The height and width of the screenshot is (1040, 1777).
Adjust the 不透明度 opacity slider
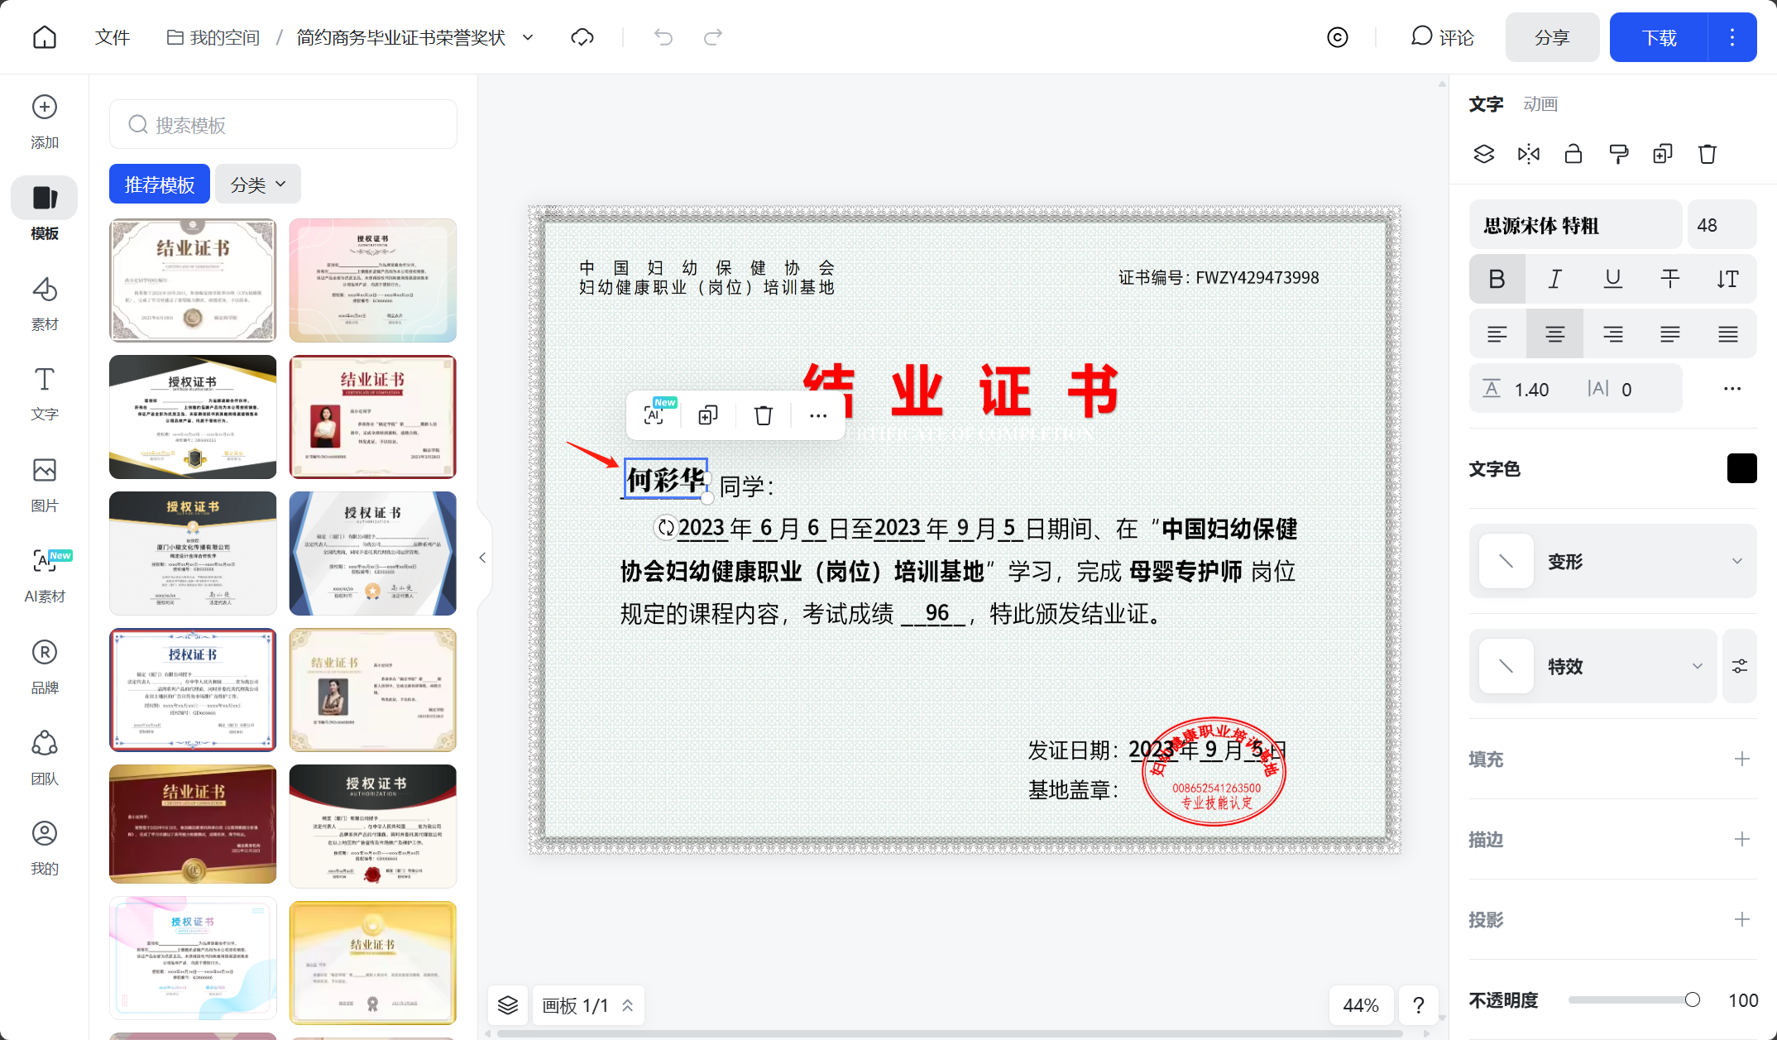(1634, 1000)
